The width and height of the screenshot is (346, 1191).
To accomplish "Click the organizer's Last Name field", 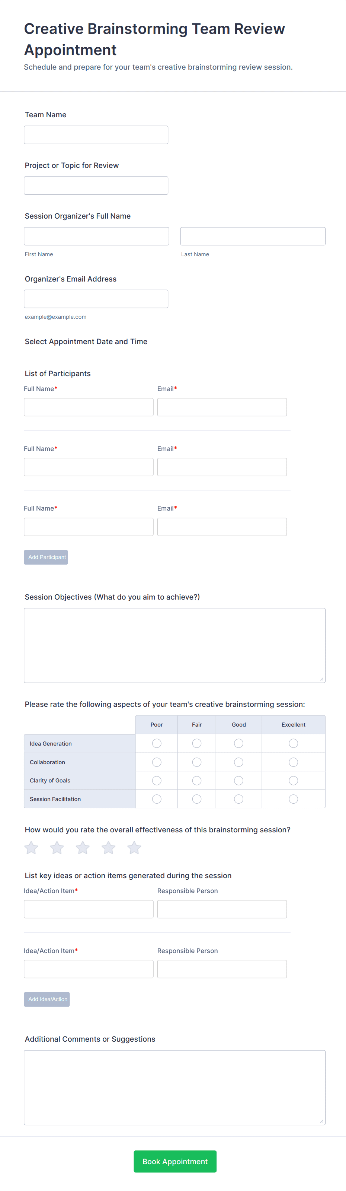I will [253, 236].
